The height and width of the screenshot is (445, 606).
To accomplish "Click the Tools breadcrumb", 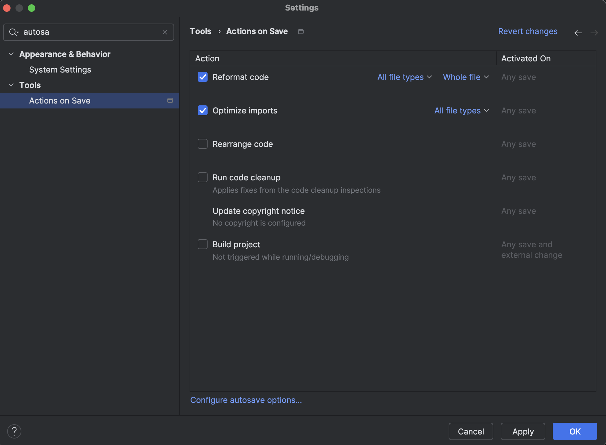I will pyautogui.click(x=200, y=31).
